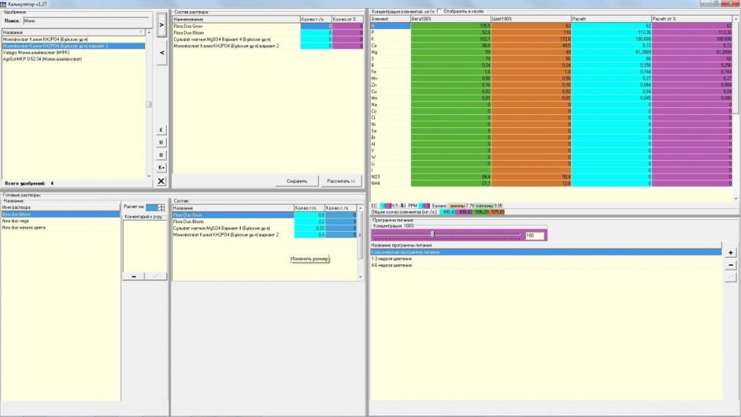Toggle 'Отобразить в молях' checkbox

click(439, 11)
